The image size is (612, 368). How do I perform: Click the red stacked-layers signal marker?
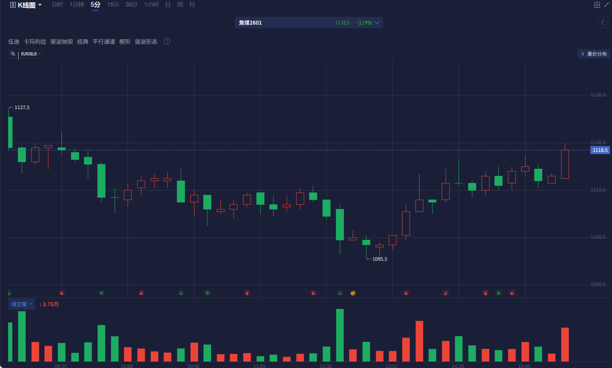point(485,293)
